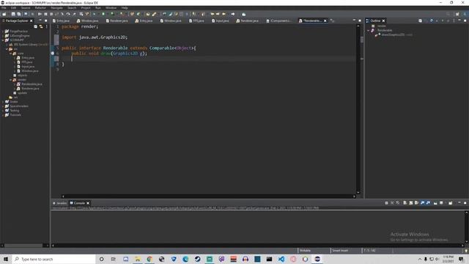Click the Forward navigation arrow in the toolbar
This screenshot has width=469, height=264.
tap(233, 14)
